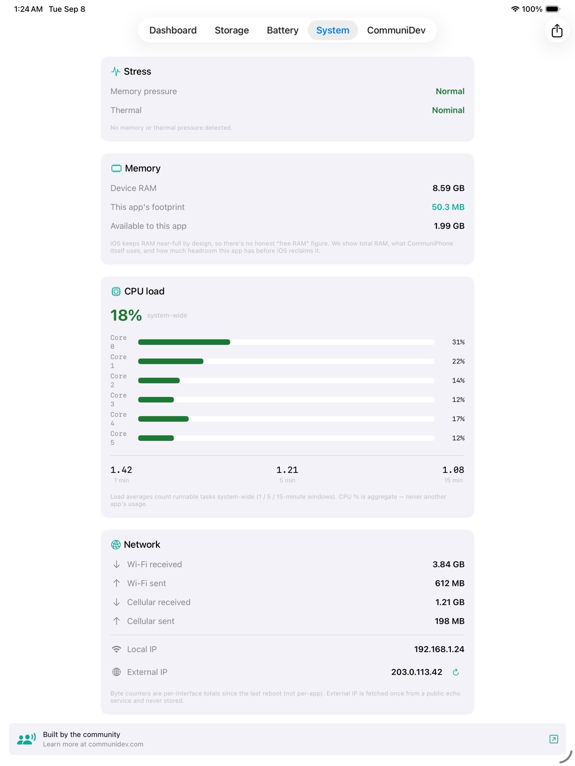This screenshot has width=575, height=766.
Task: Click the Local IP 192.168.1.24 value
Action: (439, 649)
